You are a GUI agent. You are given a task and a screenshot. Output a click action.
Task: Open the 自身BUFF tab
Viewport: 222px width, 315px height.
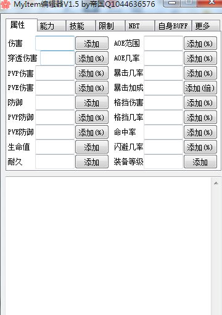[173, 26]
